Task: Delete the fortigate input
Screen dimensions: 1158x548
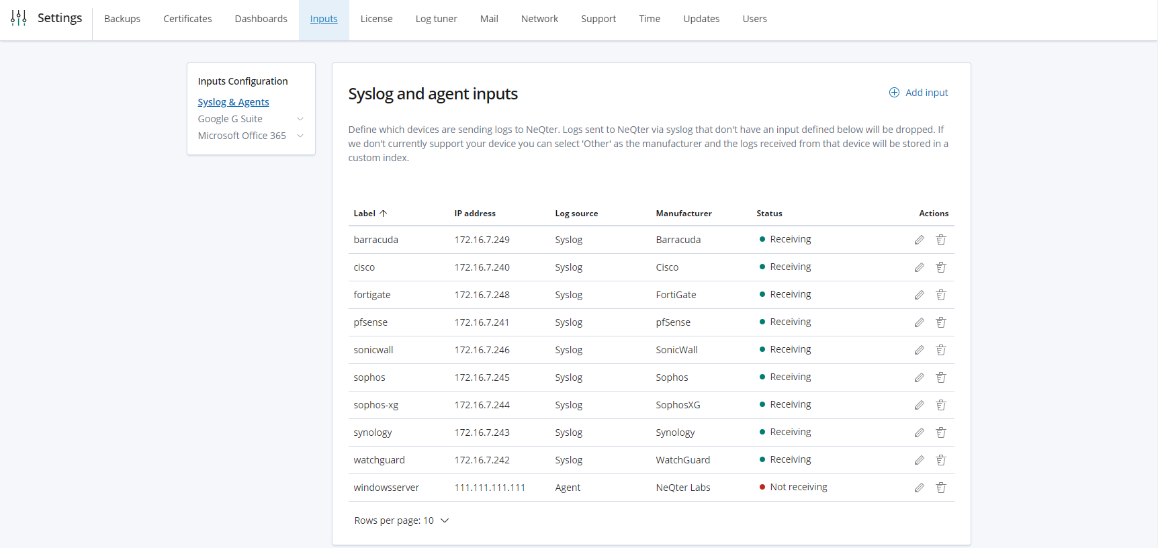Action: (x=941, y=295)
